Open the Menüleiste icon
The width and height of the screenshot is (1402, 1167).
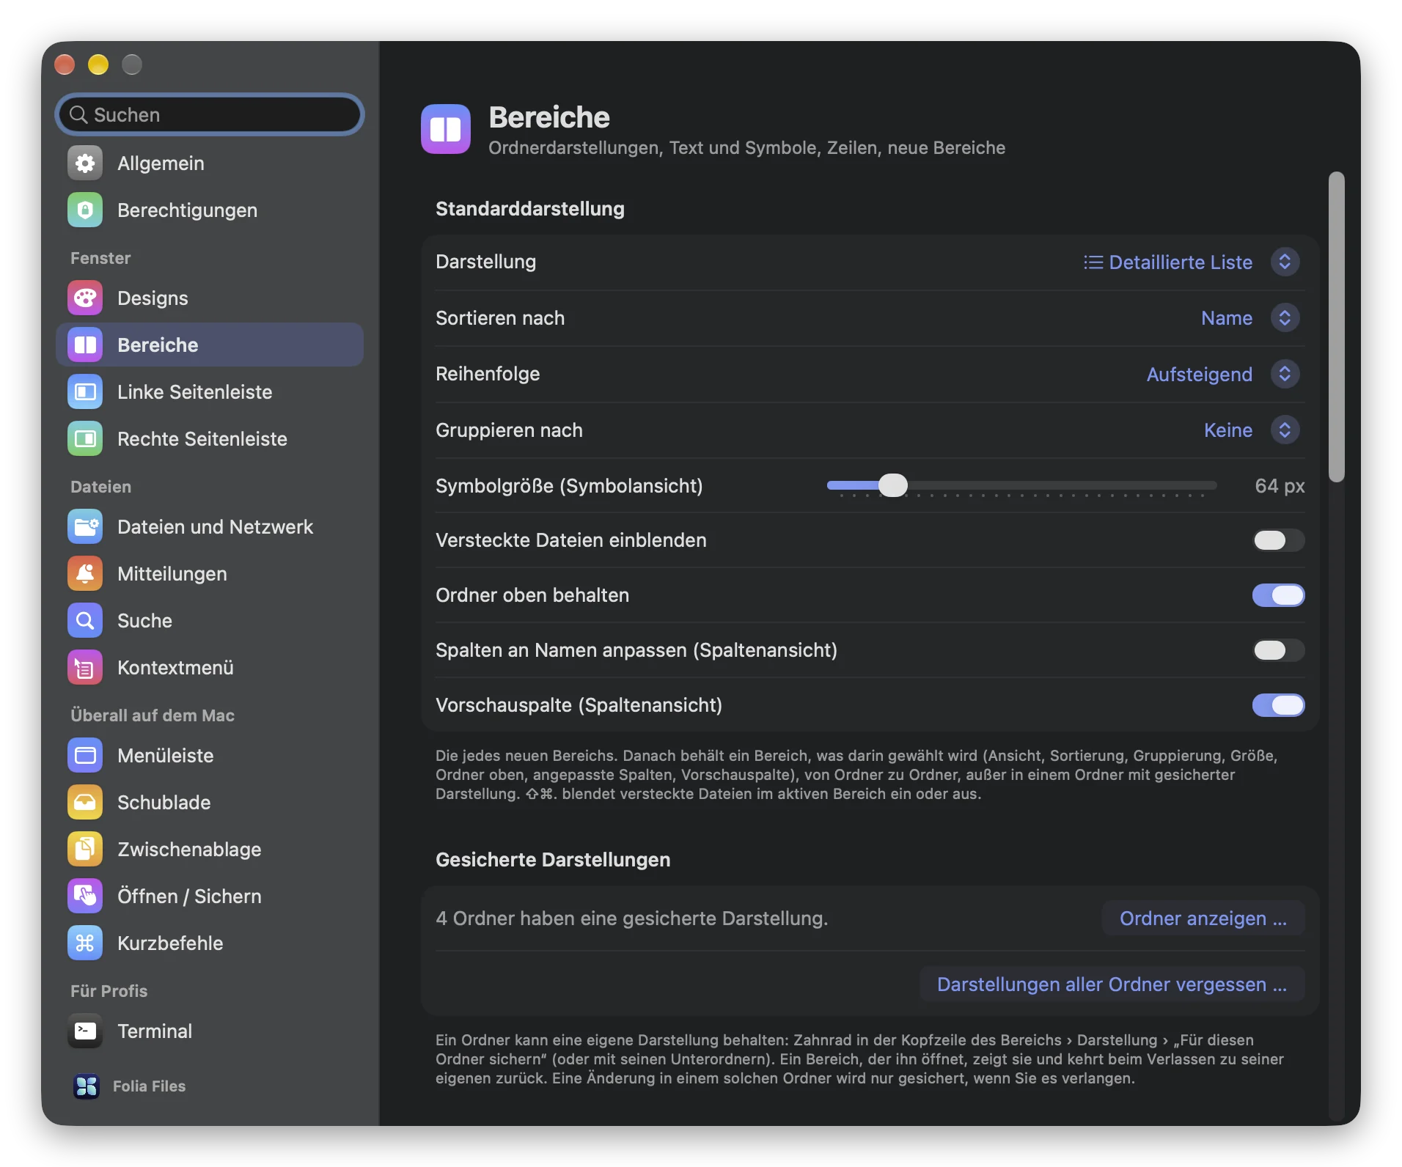[85, 756]
